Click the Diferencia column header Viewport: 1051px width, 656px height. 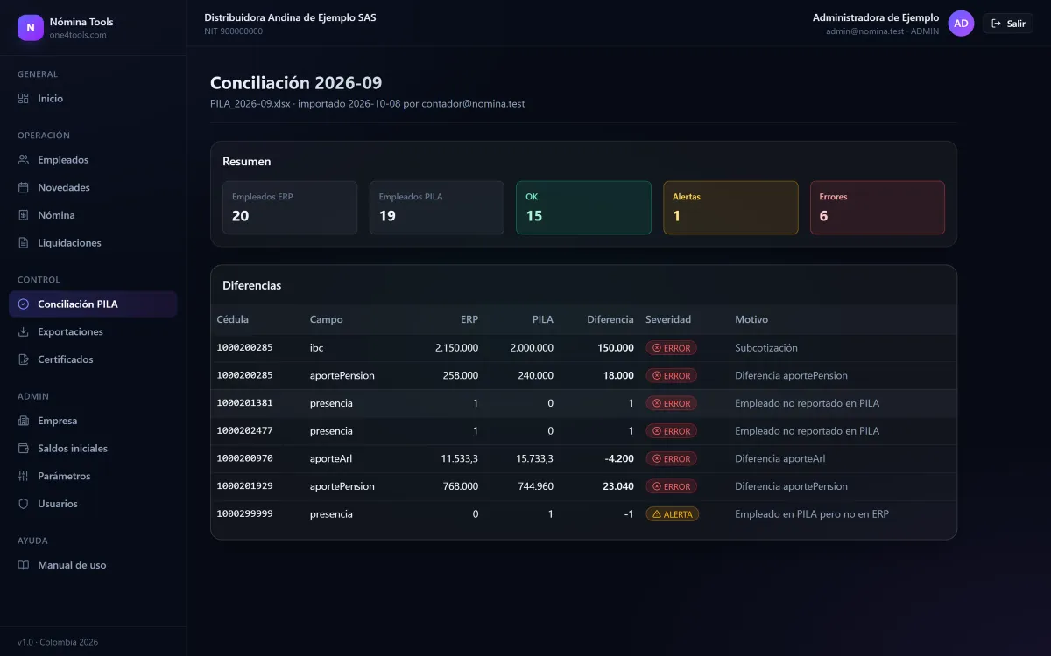tap(610, 319)
